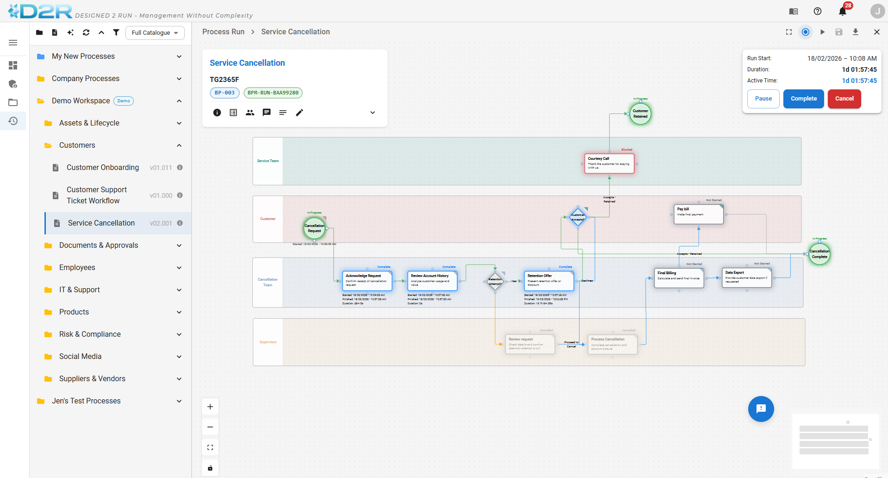Open the catalogue filter funnel
The width and height of the screenshot is (888, 478).
pos(116,32)
